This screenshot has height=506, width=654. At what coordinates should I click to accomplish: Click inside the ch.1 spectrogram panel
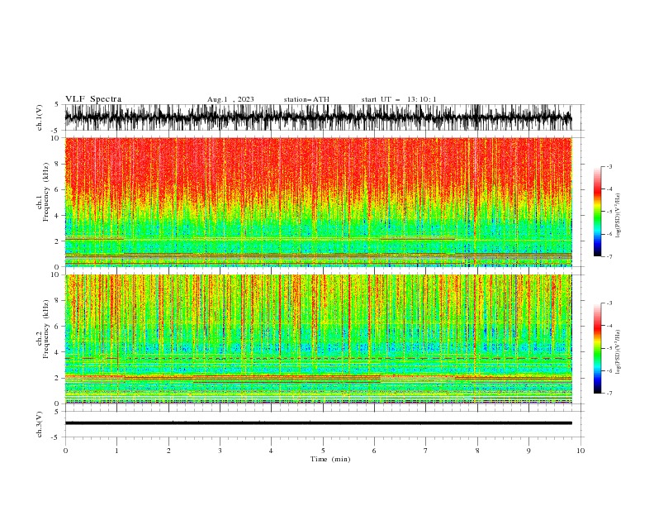(x=318, y=202)
